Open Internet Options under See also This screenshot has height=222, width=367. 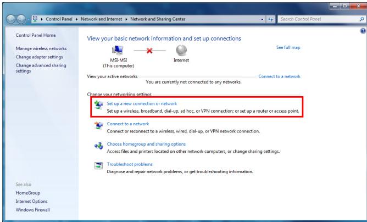click(31, 201)
